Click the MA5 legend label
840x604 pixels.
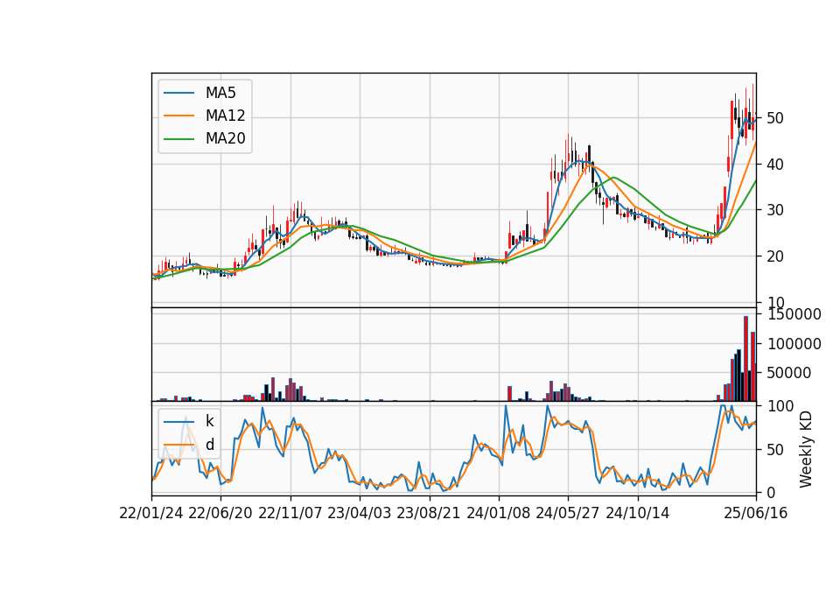tap(220, 93)
